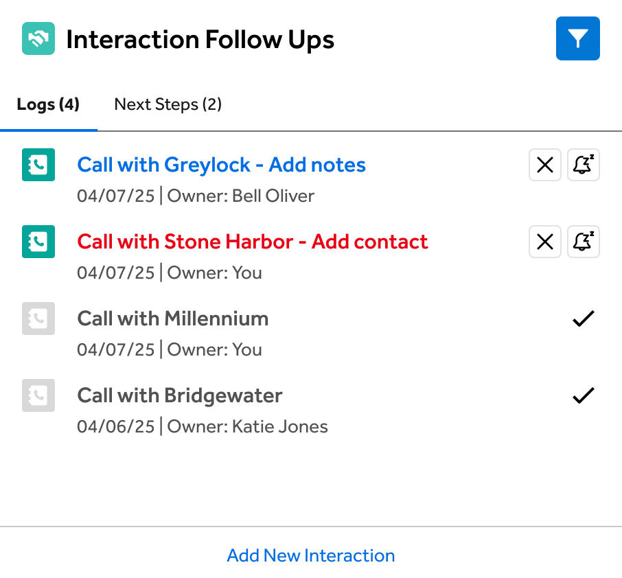622x578 pixels.
Task: Click the Stone Harbor call phonebook icon
Action: tap(38, 242)
